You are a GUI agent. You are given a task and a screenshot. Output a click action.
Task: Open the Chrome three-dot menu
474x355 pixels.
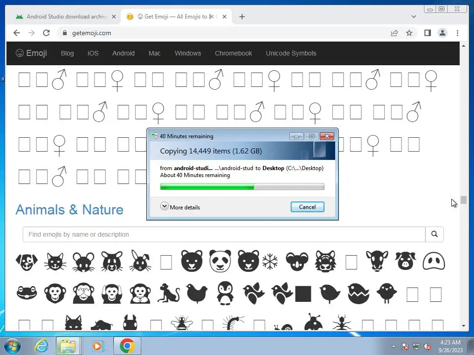pyautogui.click(x=457, y=33)
